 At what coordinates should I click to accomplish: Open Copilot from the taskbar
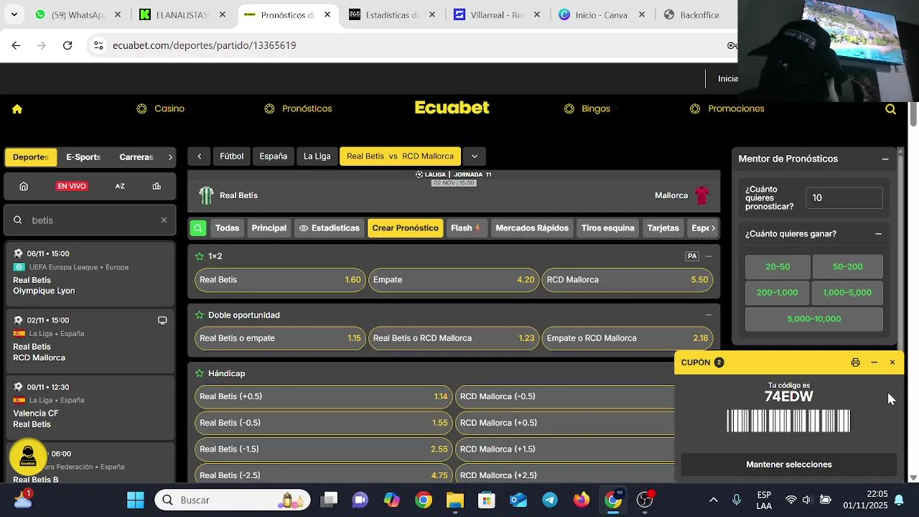391,500
